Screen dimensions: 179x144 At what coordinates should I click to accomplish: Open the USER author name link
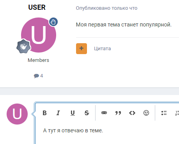(x=37, y=7)
